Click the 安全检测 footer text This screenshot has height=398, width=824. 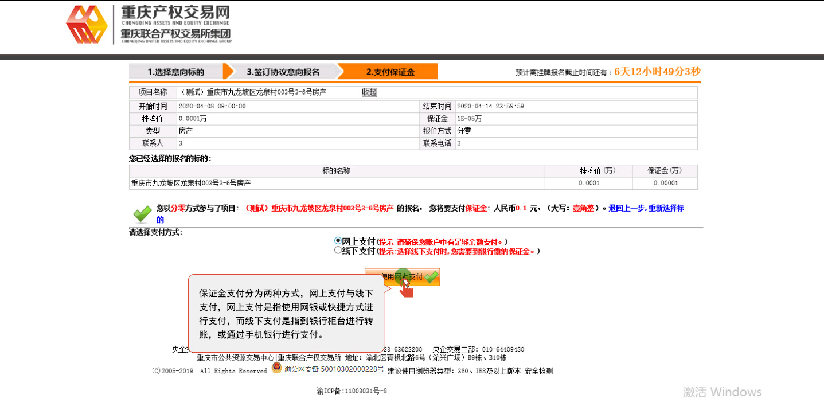pos(538,371)
